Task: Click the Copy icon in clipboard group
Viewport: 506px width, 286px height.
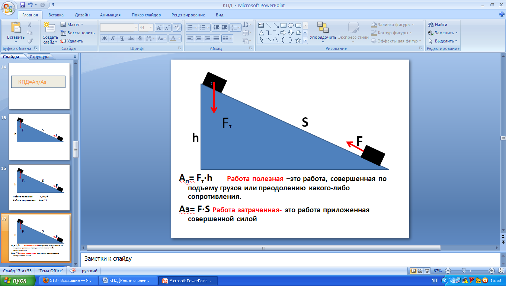Action: (x=30, y=33)
